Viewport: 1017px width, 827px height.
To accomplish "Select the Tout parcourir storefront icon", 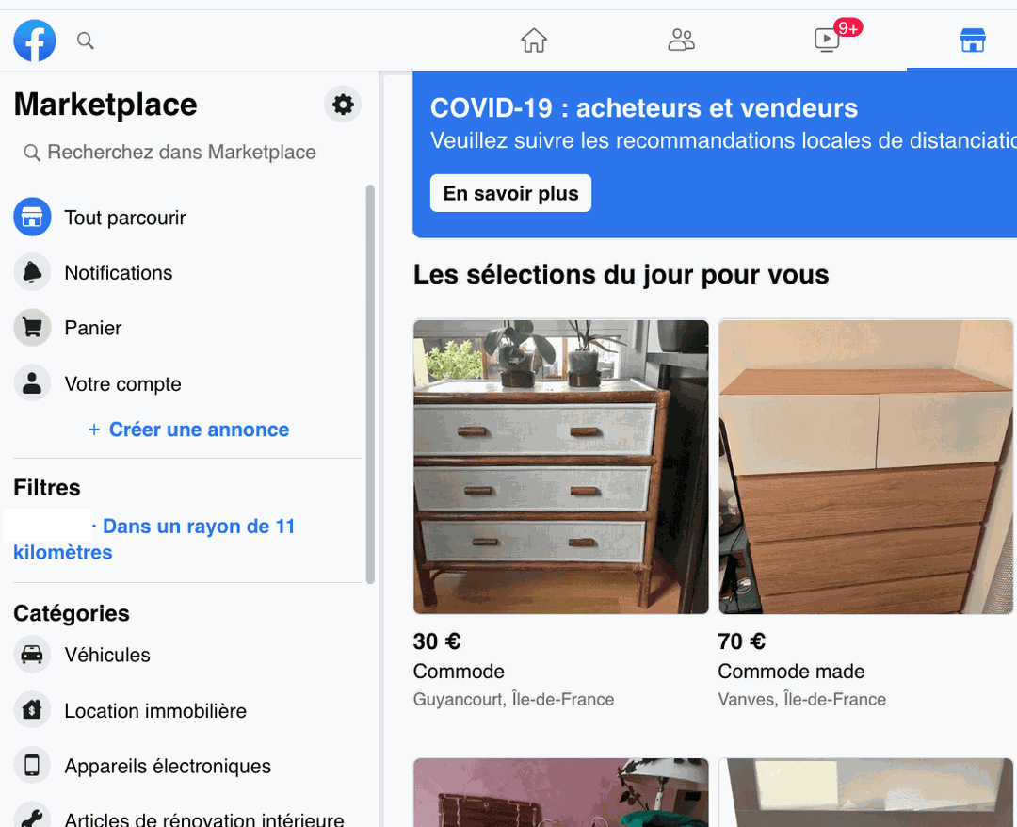I will coord(32,217).
